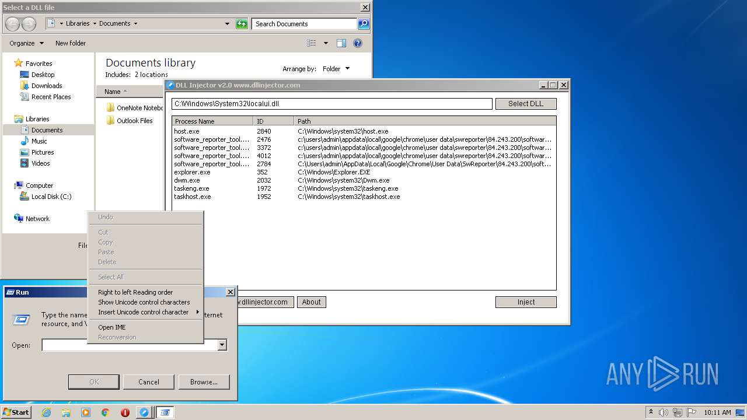Image resolution: width=747 pixels, height=420 pixels.
Task: Choose Show Unicode control characters
Action: tap(146, 302)
